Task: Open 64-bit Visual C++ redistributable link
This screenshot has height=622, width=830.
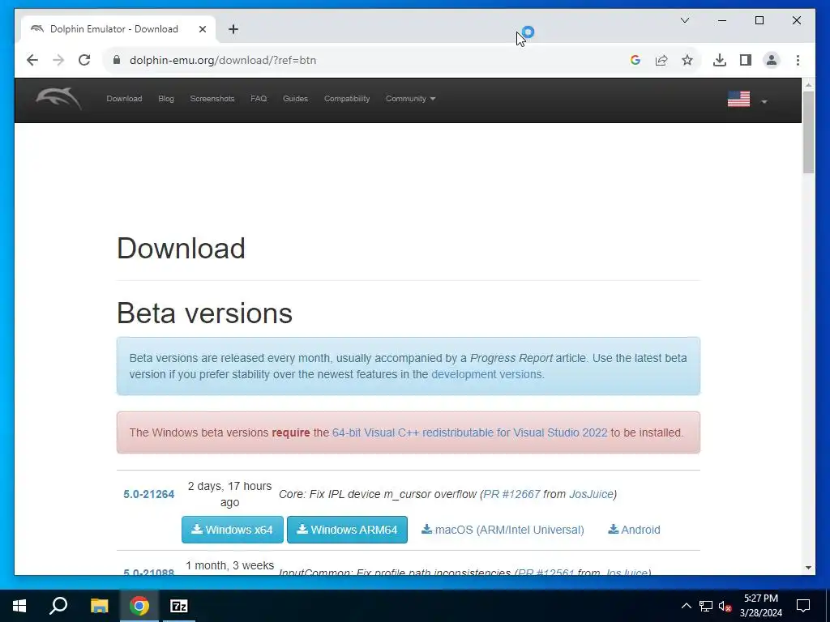Action: [469, 432]
